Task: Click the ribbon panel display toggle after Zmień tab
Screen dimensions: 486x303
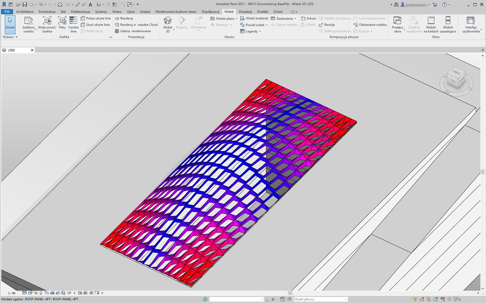Action: 294,12
